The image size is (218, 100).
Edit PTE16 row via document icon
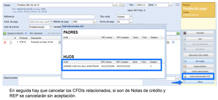click(10, 42)
